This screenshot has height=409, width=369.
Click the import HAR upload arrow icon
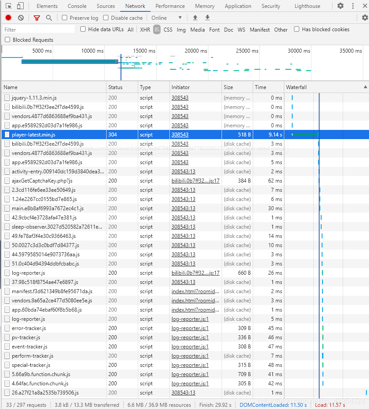(x=195, y=18)
